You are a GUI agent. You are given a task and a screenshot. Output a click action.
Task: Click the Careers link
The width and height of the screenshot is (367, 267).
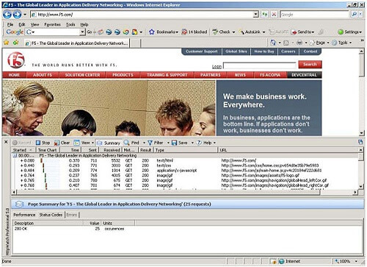(288, 51)
